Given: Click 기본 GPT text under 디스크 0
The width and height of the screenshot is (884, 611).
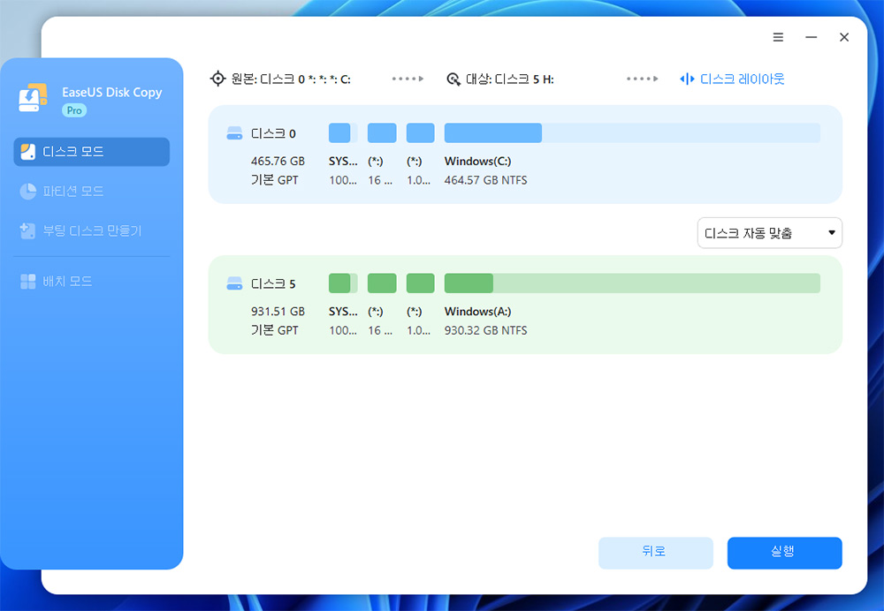Looking at the screenshot, I should (x=275, y=180).
